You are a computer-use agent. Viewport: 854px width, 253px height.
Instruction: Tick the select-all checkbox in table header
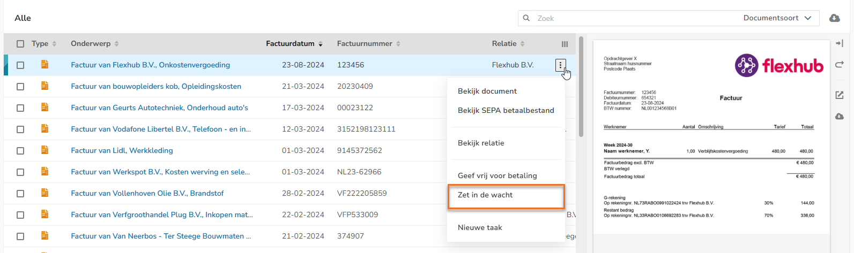(20, 44)
